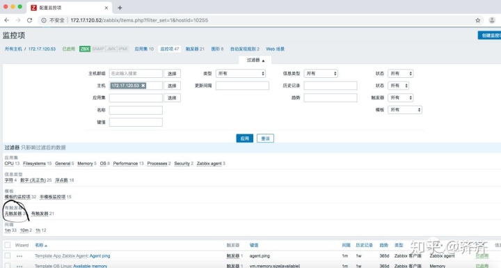Check the Available memory item row

click(8, 265)
